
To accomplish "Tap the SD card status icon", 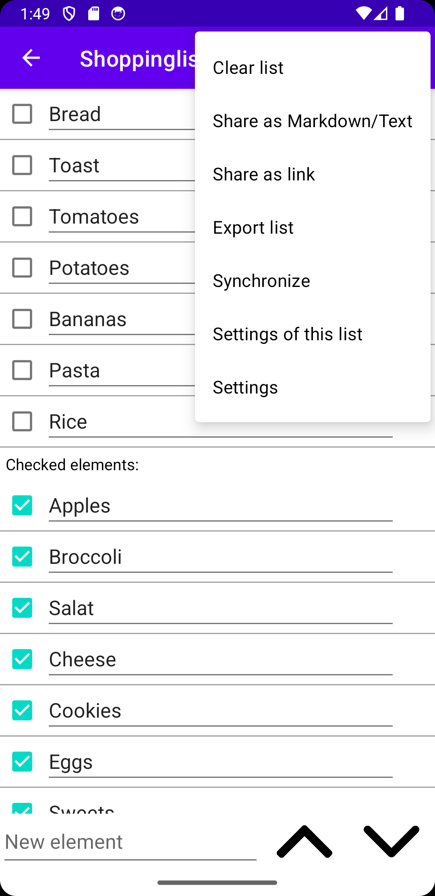I will point(94,14).
